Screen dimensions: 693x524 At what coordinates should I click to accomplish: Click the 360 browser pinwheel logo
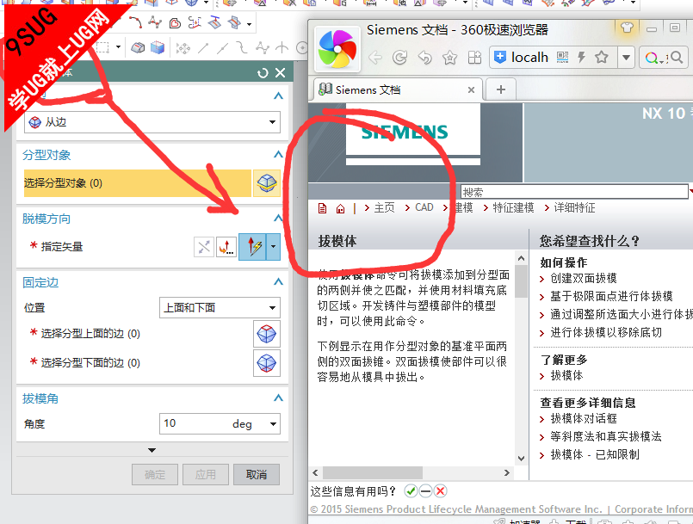[337, 49]
